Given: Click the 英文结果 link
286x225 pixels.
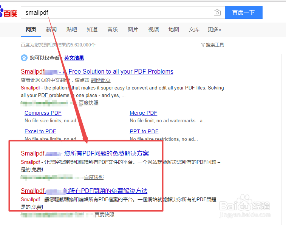Looking at the screenshot, I should [x=74, y=58].
